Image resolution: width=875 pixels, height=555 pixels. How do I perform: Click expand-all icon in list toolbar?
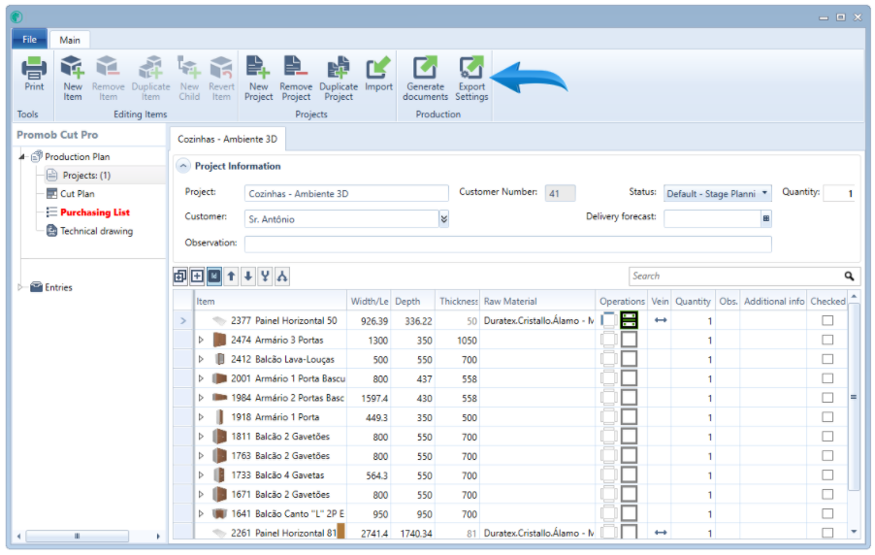pos(180,276)
